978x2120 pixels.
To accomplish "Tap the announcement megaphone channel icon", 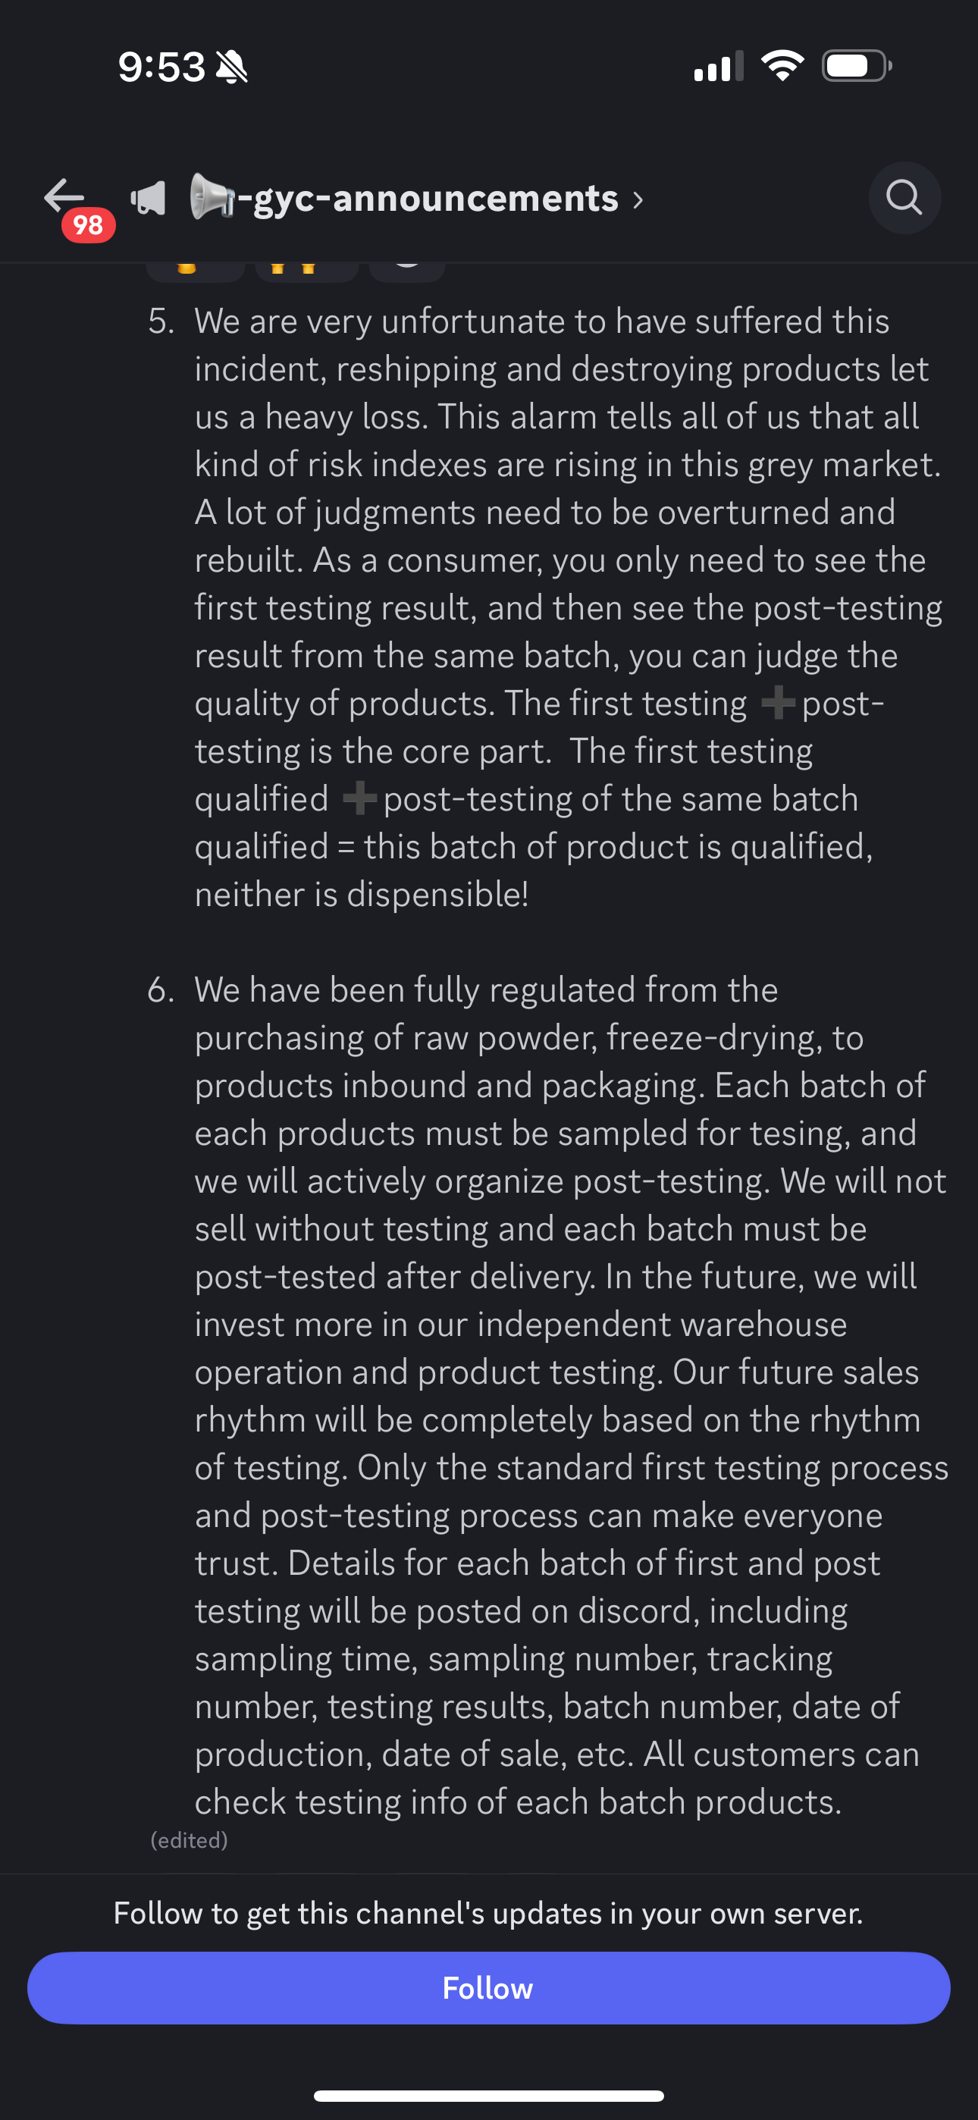I will point(149,199).
